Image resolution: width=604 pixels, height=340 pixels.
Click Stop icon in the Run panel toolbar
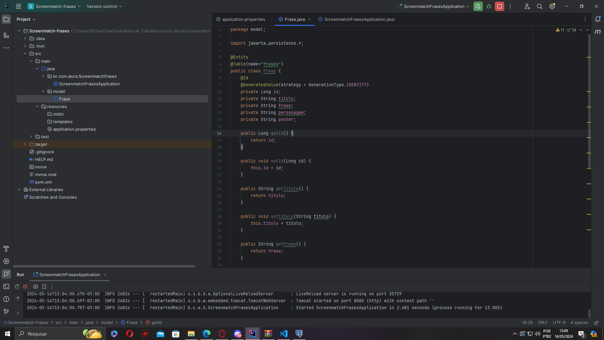[x=25, y=286]
